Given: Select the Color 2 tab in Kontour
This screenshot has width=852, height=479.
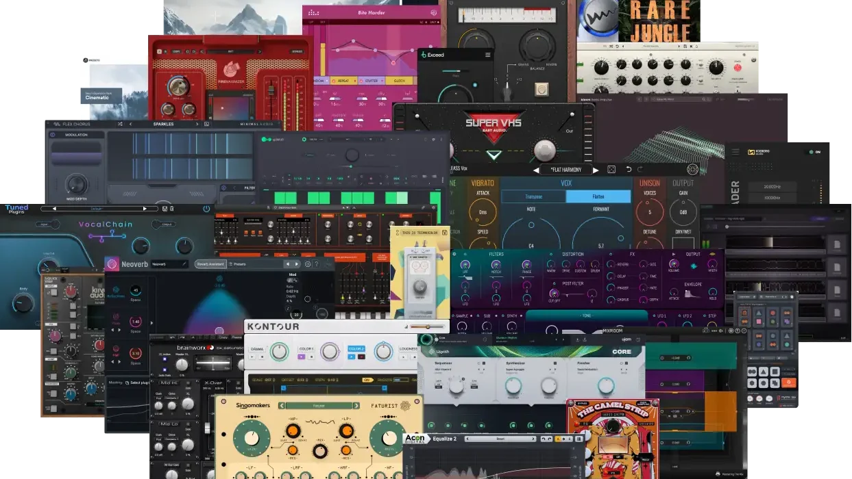Looking at the screenshot, I should pyautogui.click(x=356, y=349).
